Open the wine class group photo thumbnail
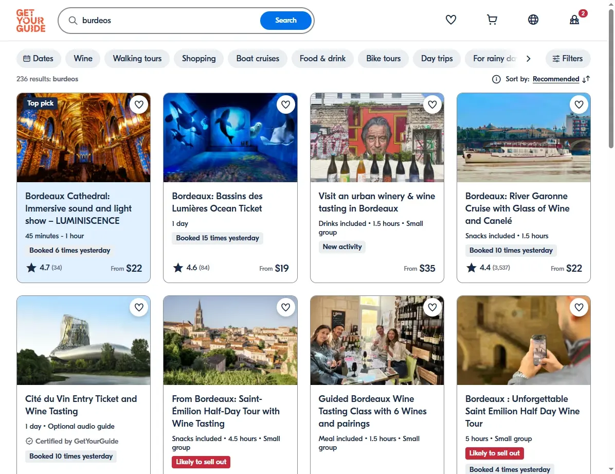Image resolution: width=615 pixels, height=474 pixels. click(377, 341)
